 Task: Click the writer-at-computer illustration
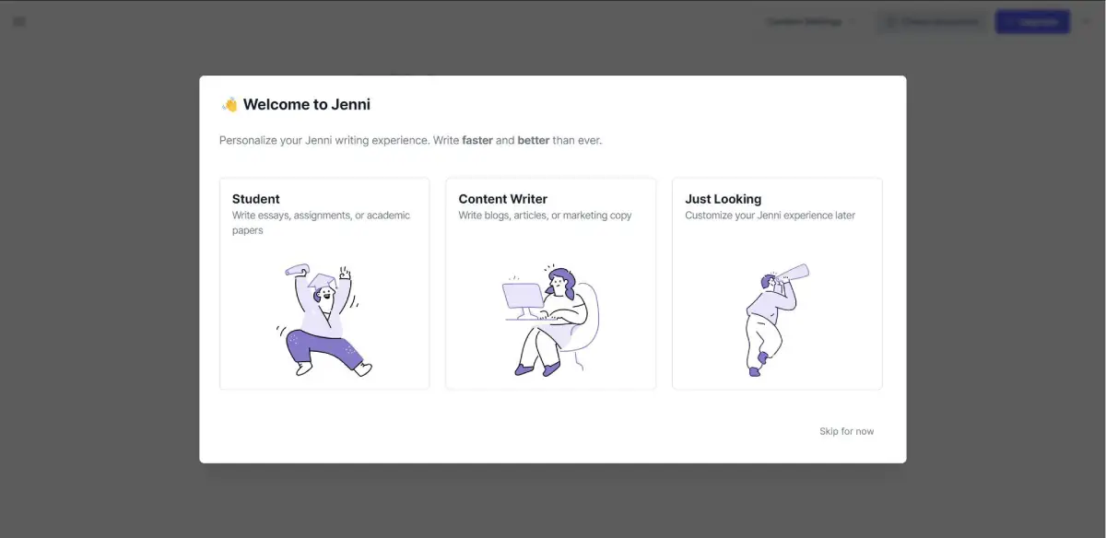pos(550,320)
